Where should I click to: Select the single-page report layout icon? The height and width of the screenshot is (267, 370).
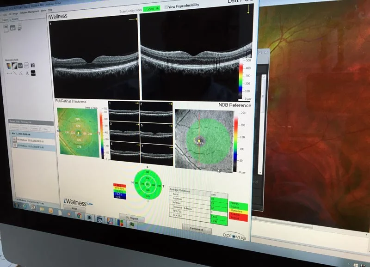pos(6,29)
